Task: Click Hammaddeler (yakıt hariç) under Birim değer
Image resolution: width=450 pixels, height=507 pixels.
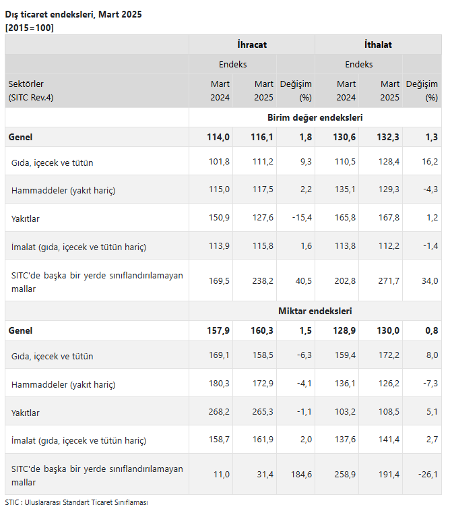Action: 63,190
